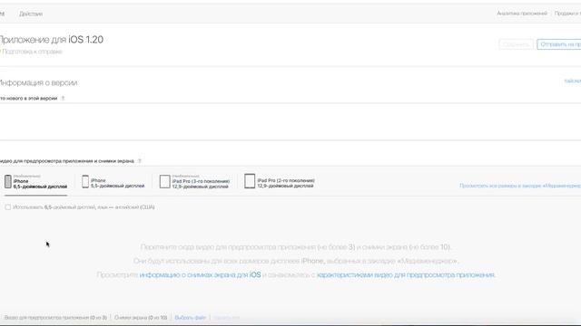Select the iPhone 5,5-inch display tab

tap(113, 181)
